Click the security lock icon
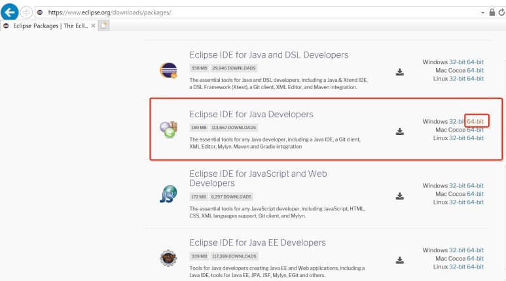 click(492, 12)
